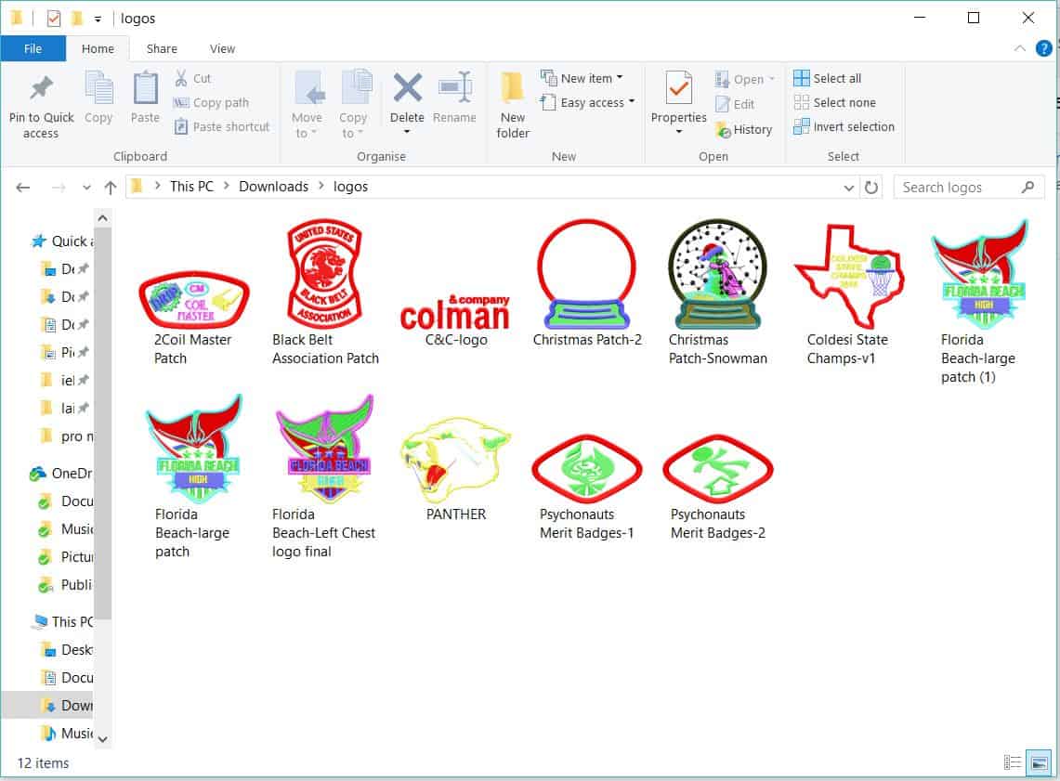Click the Copy path command
The height and width of the screenshot is (781, 1060).
(x=209, y=103)
